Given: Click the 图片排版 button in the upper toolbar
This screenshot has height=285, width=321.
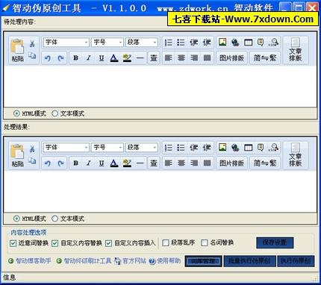Looking at the screenshot, I should coord(231,58).
